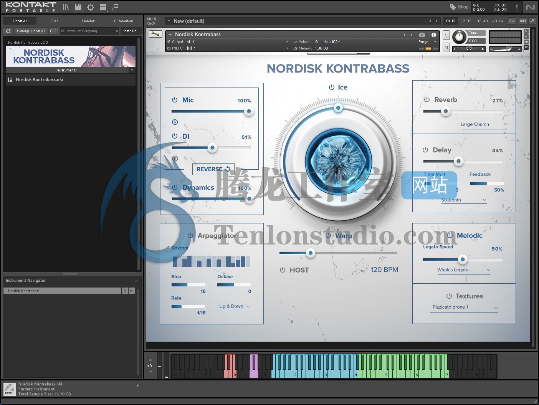The width and height of the screenshot is (539, 405).
Task: Mute Nordisk Kontrabass in navigator
Action: pyautogui.click(x=132, y=291)
